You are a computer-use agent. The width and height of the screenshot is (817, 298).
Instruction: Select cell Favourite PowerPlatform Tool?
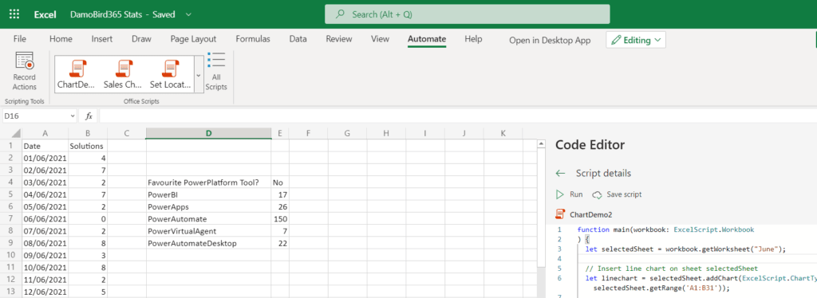click(208, 182)
